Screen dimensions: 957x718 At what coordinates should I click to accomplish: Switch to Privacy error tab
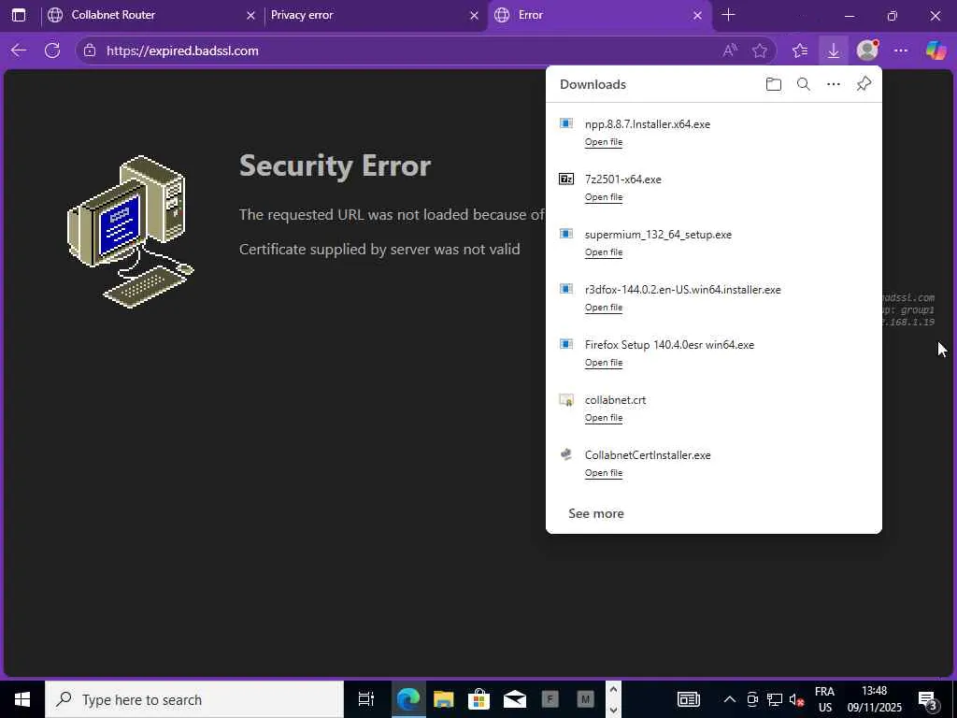(x=375, y=15)
